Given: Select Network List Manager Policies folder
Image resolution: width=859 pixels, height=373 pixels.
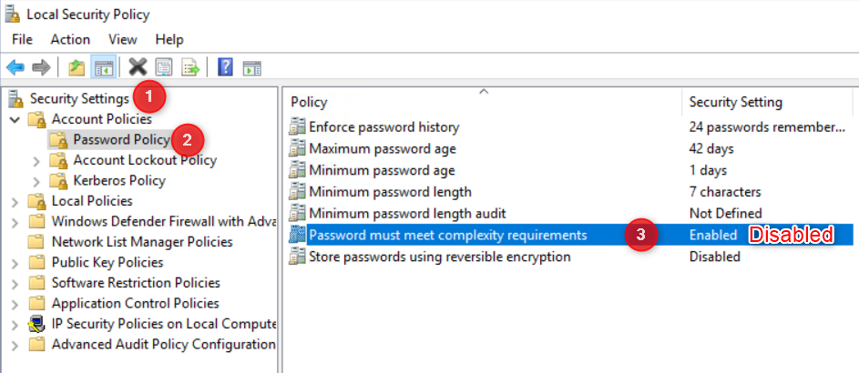Looking at the screenshot, I should [141, 242].
